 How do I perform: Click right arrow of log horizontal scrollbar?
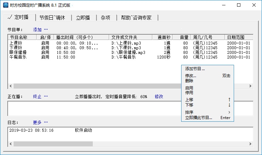point(251,144)
